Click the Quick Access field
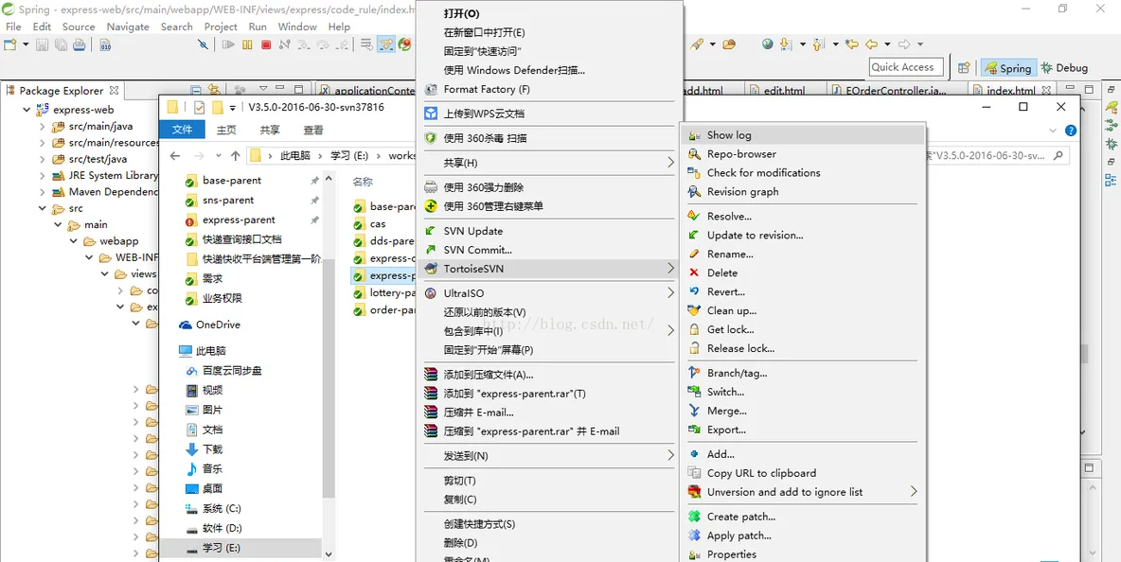The width and height of the screenshot is (1121, 562). [x=906, y=67]
